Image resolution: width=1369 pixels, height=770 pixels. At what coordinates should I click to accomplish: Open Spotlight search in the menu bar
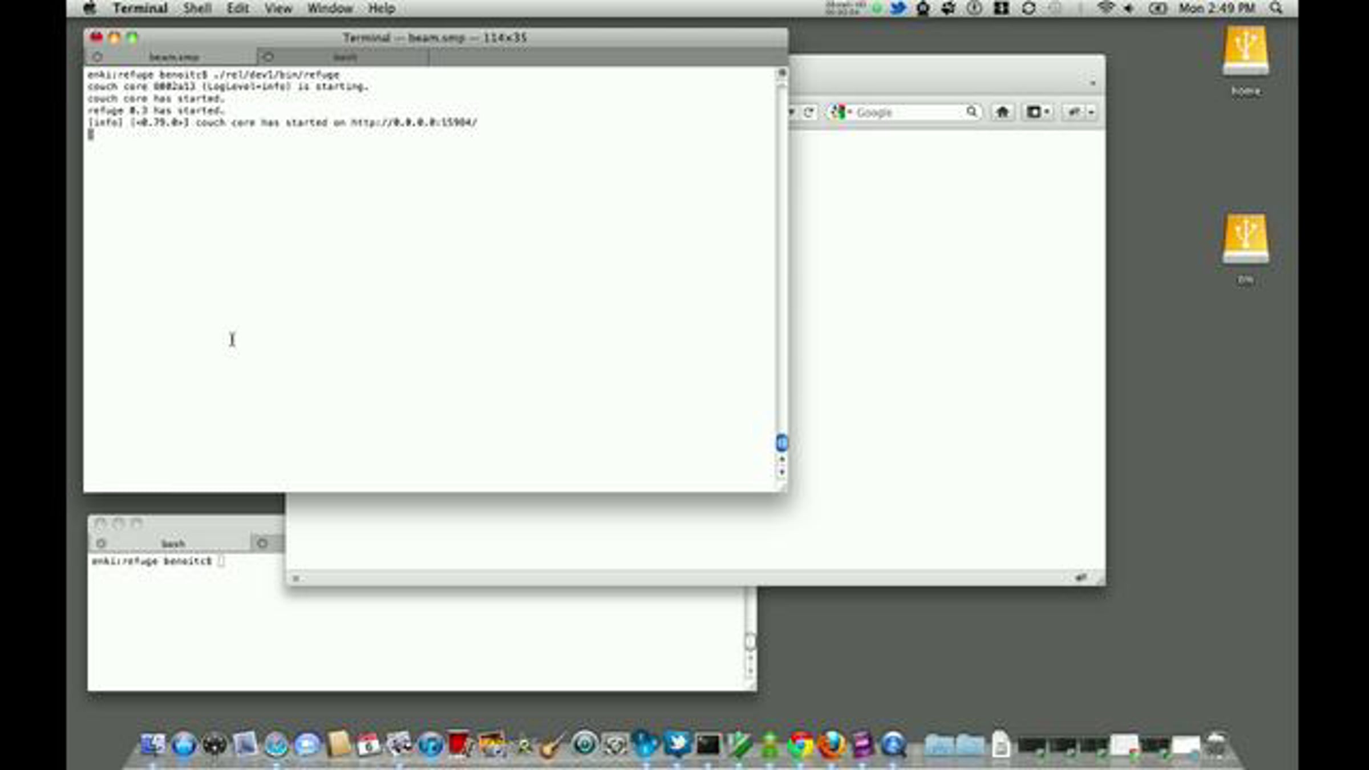click(1276, 9)
